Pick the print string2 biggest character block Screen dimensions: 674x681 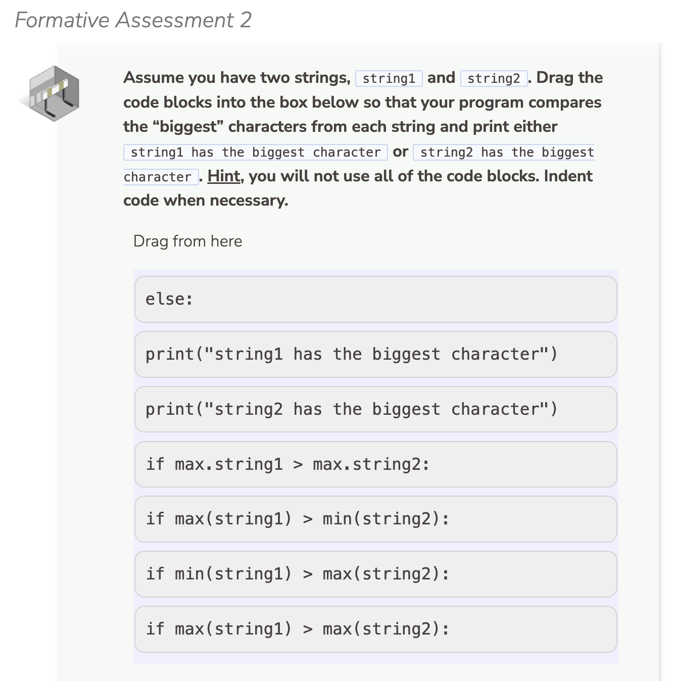tap(375, 409)
